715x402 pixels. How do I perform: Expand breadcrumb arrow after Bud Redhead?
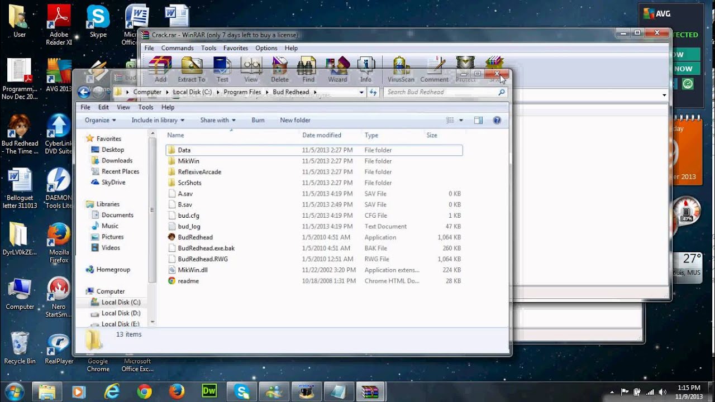(315, 92)
